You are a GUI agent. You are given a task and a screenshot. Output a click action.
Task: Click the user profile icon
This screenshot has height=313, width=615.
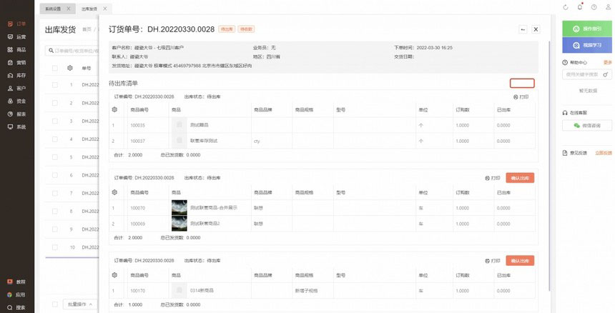tap(607, 7)
